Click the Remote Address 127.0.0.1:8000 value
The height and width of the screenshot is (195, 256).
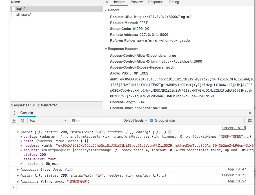tap(154, 34)
